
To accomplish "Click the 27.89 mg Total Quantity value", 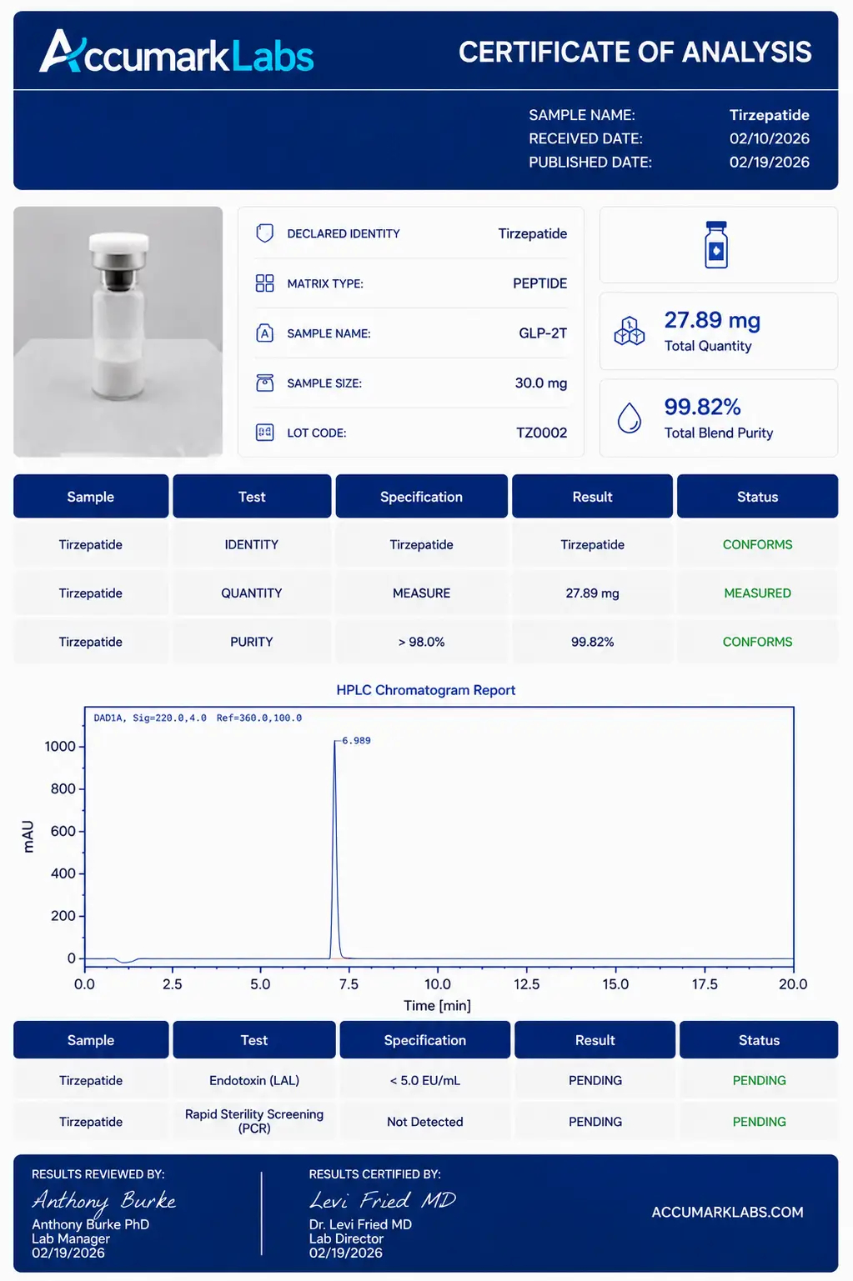I will coord(712,320).
